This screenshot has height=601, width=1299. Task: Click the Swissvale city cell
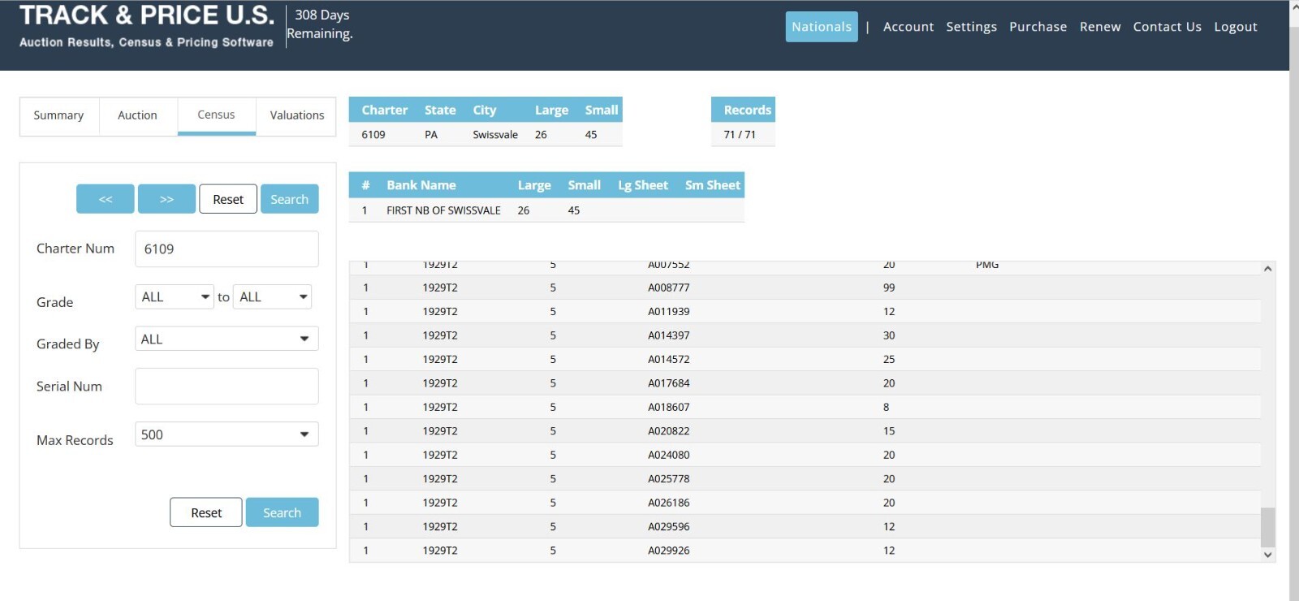point(495,135)
